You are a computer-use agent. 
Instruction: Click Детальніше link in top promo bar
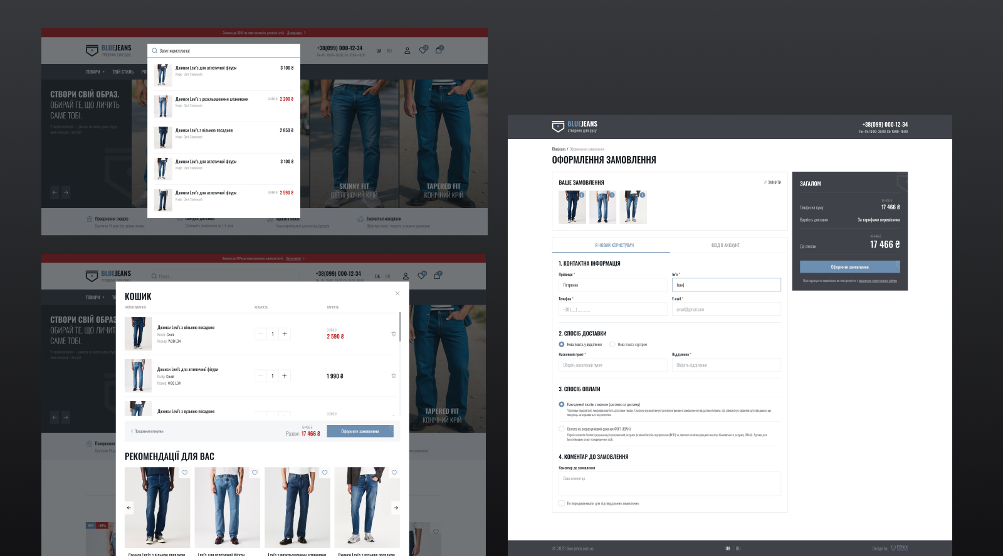(x=295, y=33)
